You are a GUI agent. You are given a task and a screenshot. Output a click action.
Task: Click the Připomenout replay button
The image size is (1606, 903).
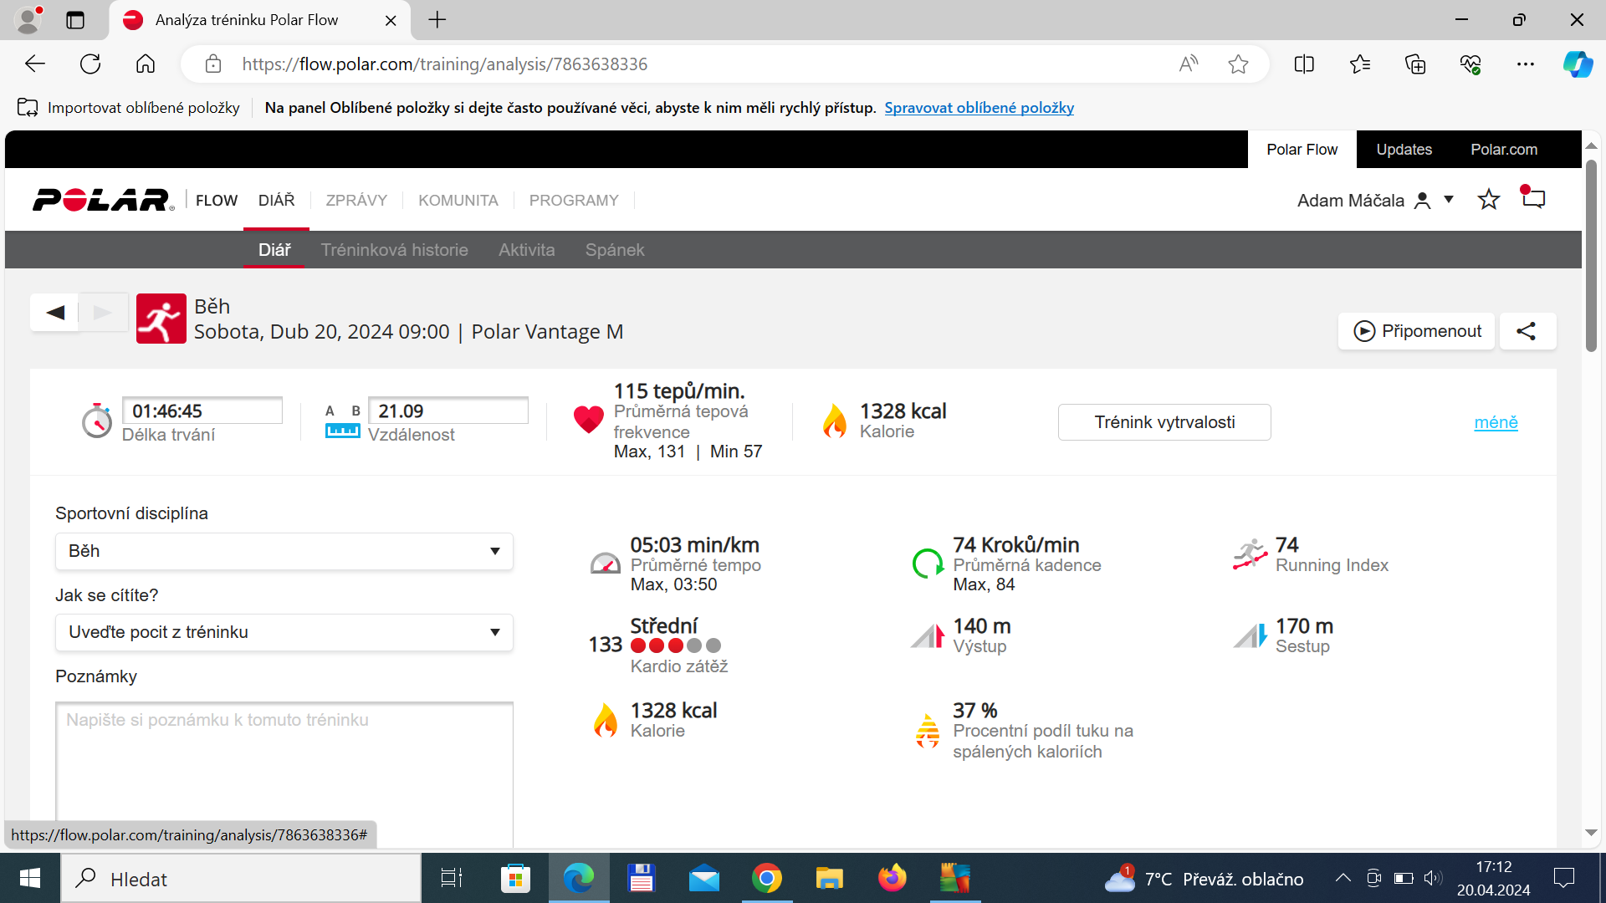[1416, 331]
